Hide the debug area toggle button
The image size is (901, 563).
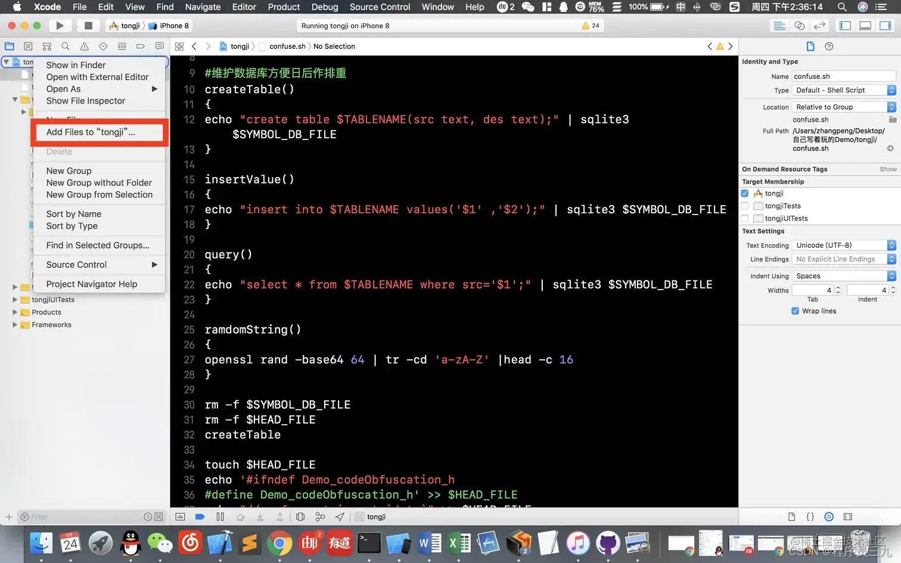coord(181,517)
